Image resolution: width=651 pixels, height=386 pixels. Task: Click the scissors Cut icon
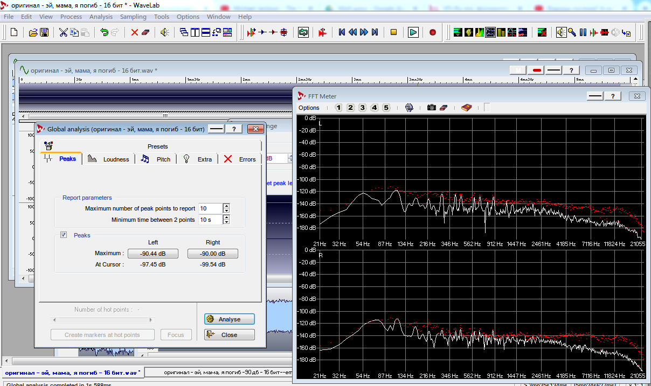(x=64, y=33)
